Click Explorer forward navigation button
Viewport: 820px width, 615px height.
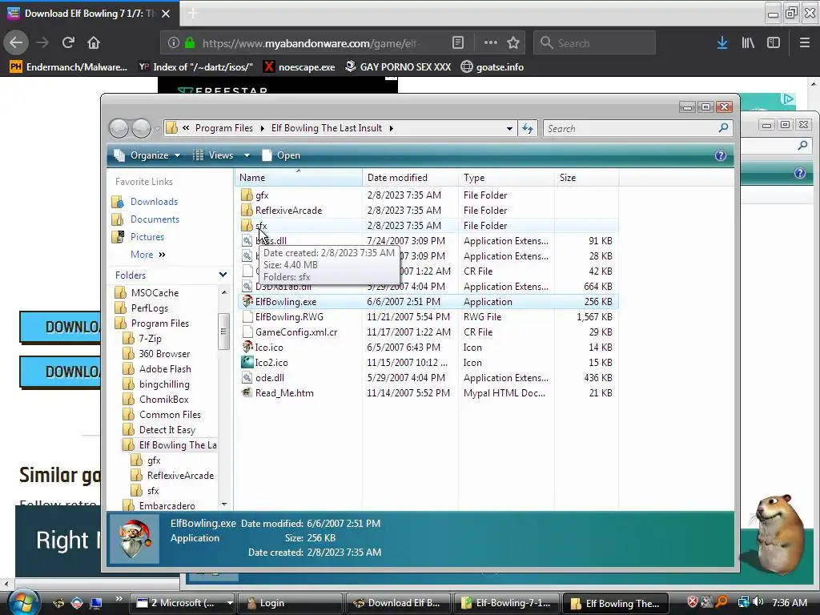click(x=141, y=128)
